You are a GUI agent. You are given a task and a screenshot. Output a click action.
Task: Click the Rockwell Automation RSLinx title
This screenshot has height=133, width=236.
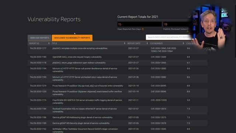84,110
